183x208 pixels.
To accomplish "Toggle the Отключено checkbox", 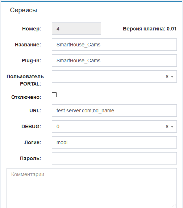I will [x=54, y=95].
